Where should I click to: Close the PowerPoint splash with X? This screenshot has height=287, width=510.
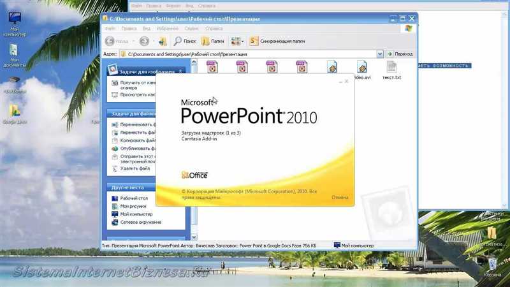tap(346, 82)
